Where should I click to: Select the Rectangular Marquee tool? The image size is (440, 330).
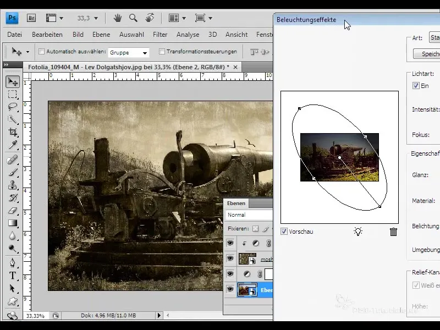click(x=13, y=94)
